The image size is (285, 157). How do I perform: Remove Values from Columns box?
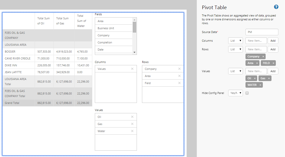click(132, 69)
